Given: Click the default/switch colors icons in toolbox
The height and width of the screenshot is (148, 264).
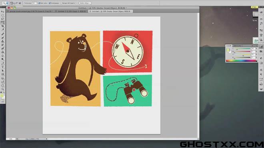Looking at the screenshot, I should point(2,93).
